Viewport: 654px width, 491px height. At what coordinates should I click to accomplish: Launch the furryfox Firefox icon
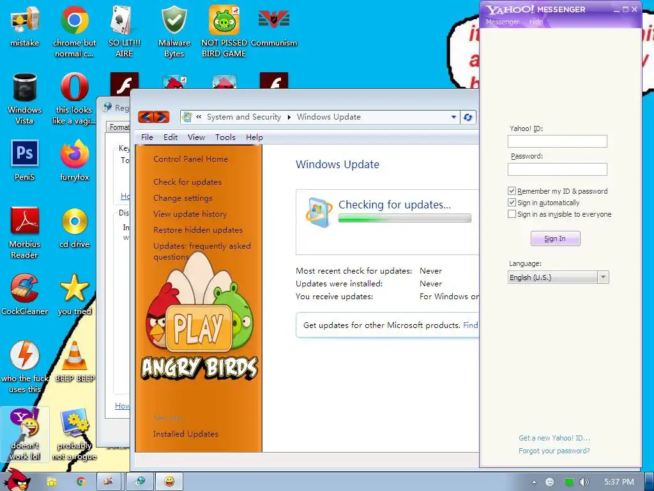75,160
